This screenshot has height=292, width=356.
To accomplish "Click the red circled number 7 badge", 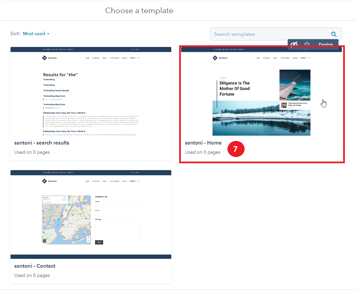I will [x=235, y=149].
